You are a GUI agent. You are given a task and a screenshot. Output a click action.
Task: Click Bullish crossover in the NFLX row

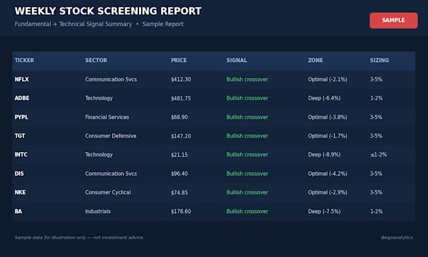(x=247, y=79)
